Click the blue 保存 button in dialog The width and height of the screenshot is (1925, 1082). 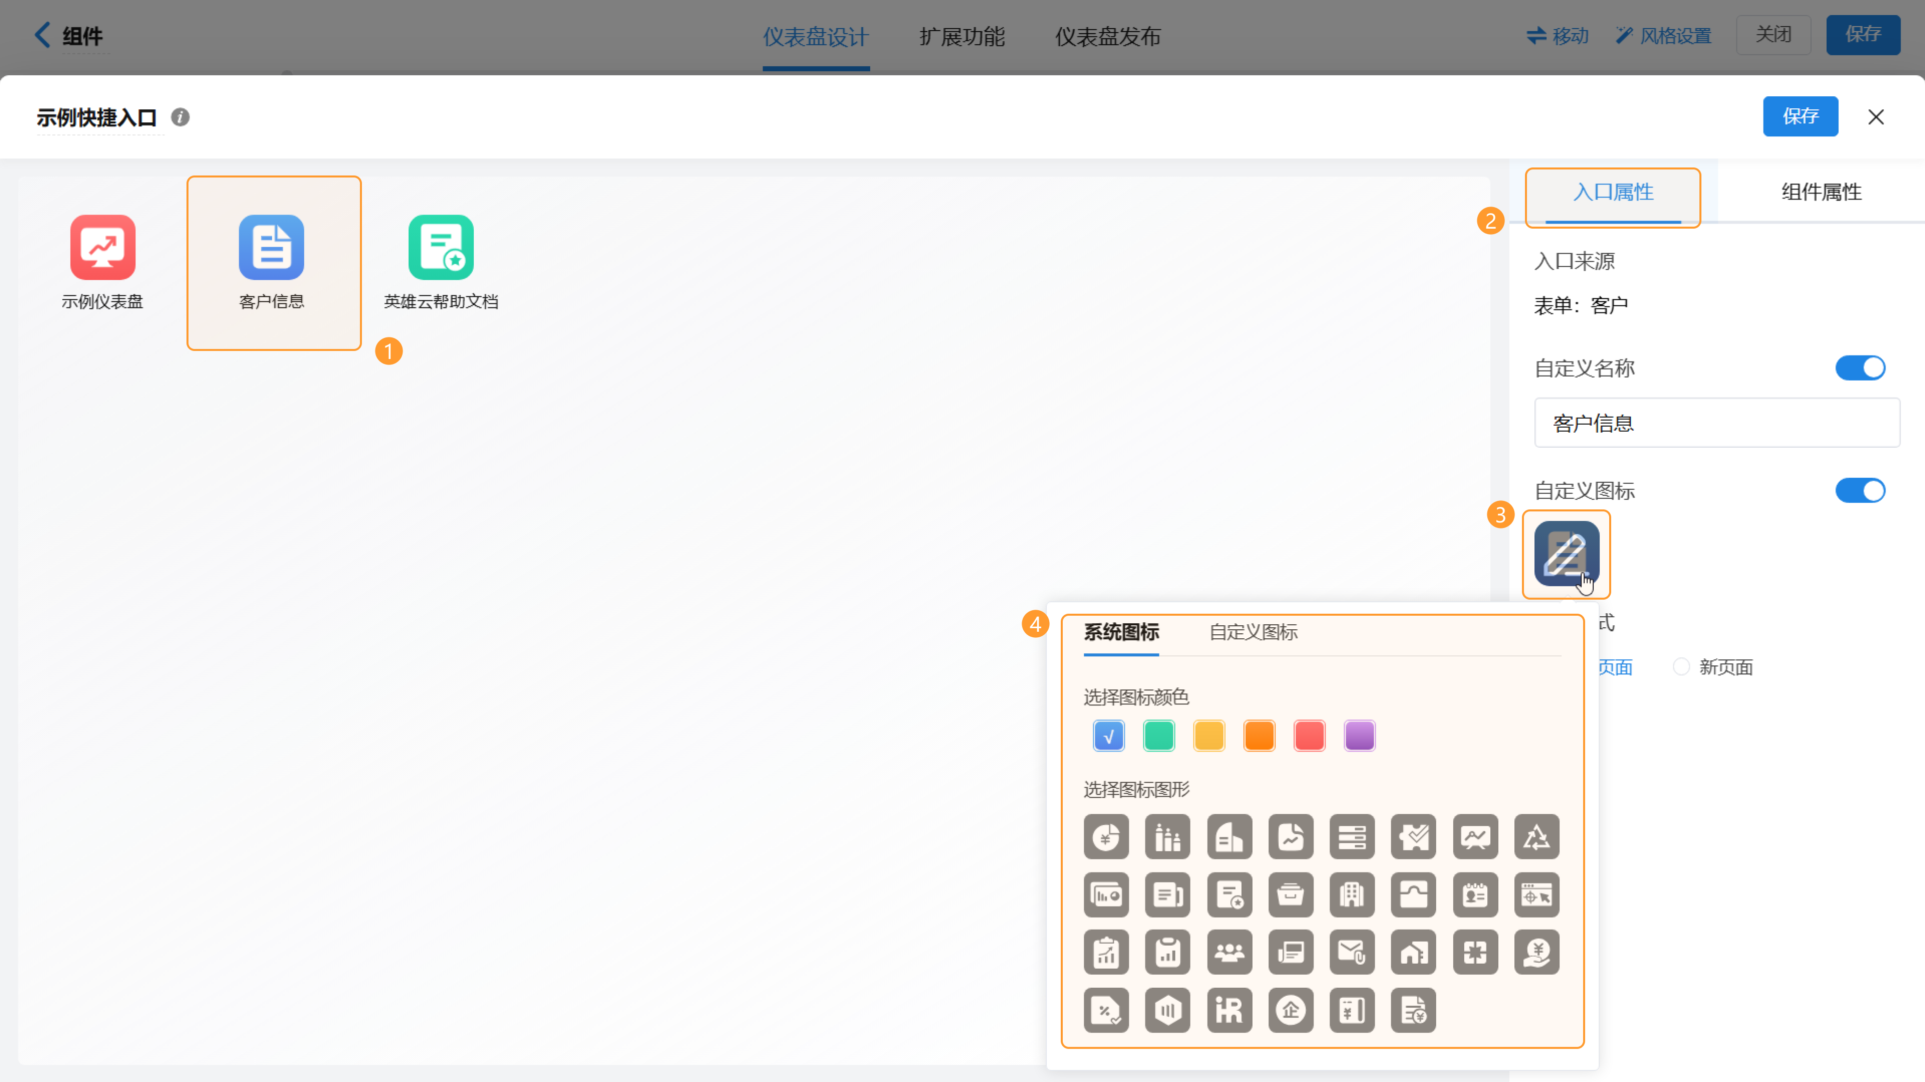1800,116
